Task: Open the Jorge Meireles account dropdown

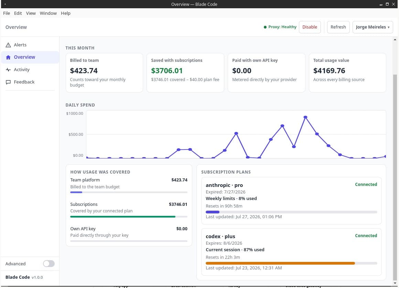Action: (x=373, y=27)
